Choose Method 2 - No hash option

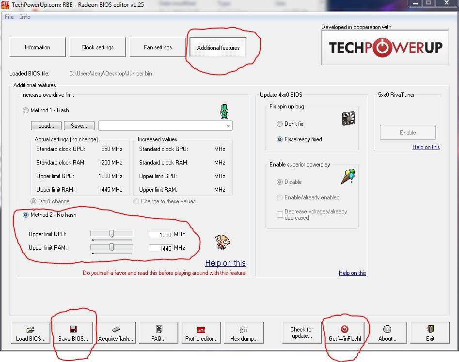click(26, 215)
